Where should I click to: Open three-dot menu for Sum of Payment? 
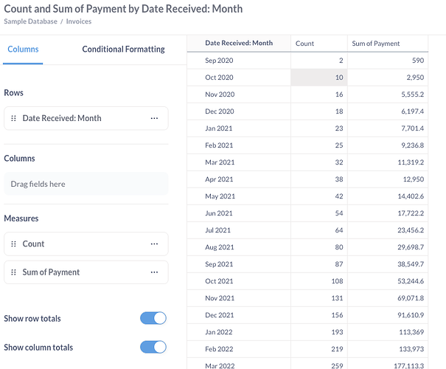click(x=154, y=272)
